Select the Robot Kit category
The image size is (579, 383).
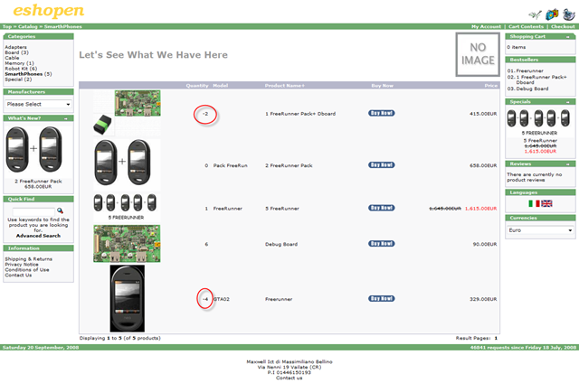tap(20, 68)
